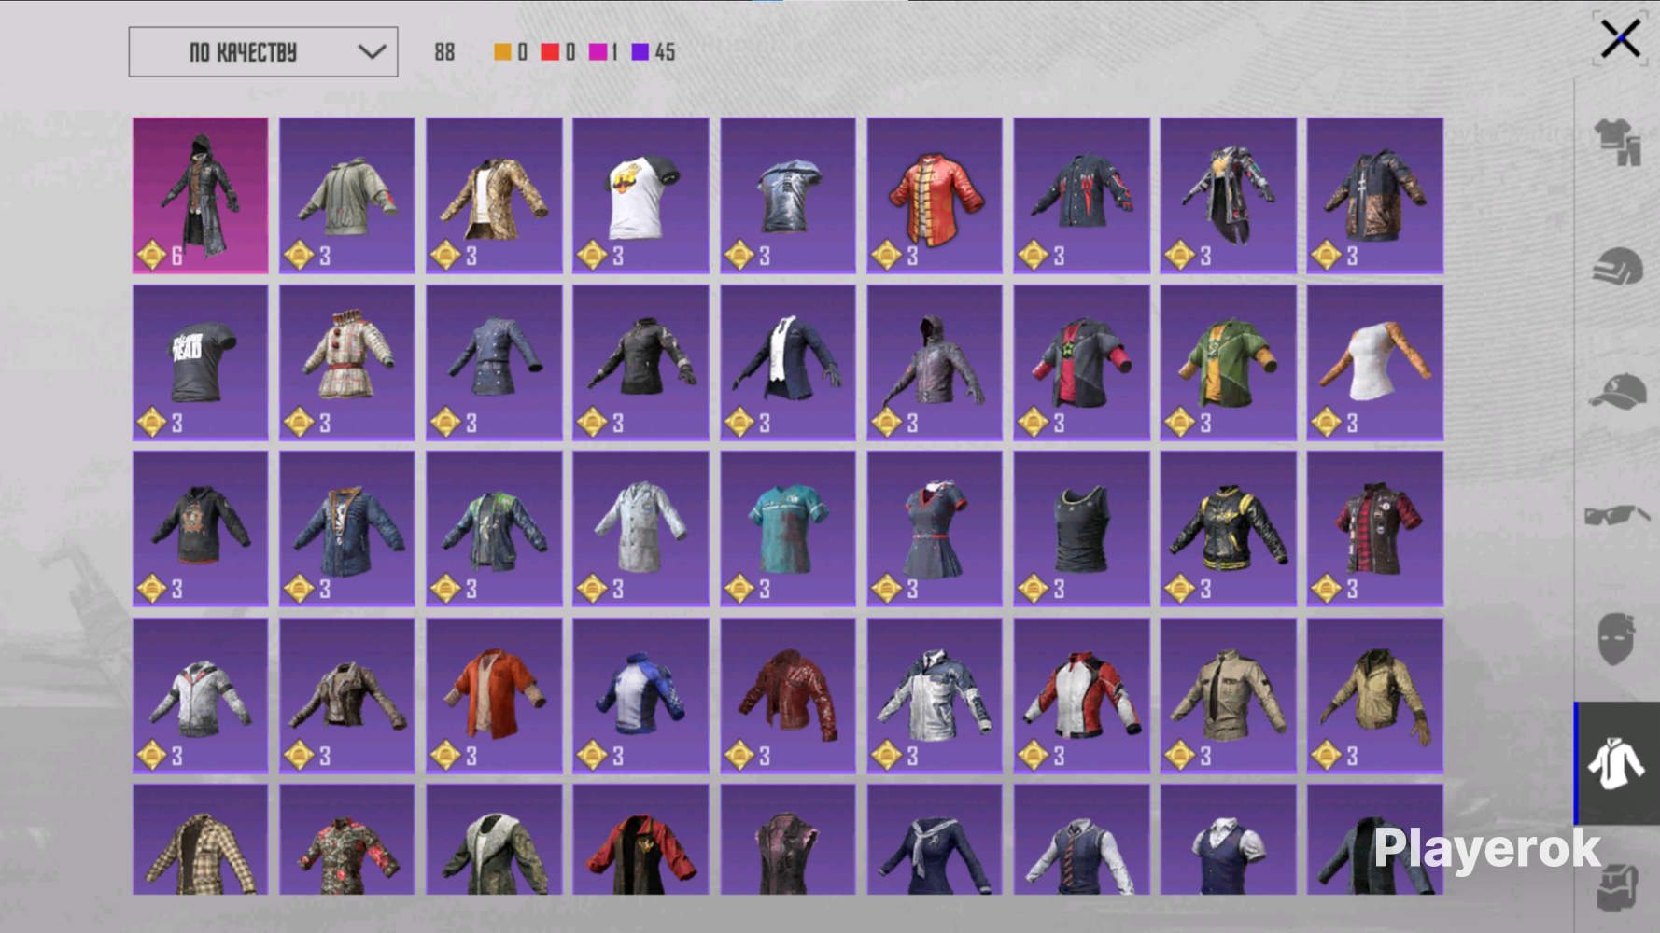This screenshot has width=1660, height=933.
Task: Select the dark red leather jacket
Action: (787, 695)
